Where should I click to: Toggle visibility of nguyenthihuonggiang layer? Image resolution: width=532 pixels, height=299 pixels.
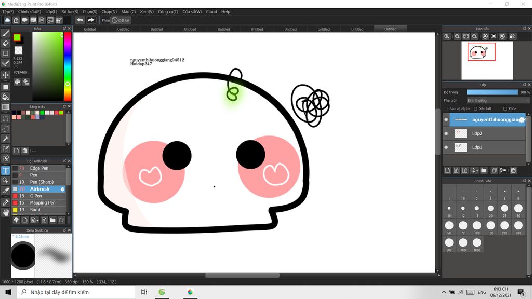(446, 120)
